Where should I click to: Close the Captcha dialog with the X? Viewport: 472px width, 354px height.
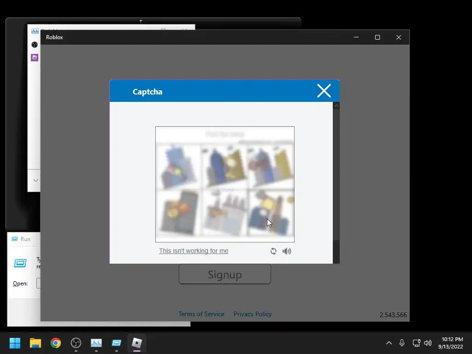coord(324,91)
